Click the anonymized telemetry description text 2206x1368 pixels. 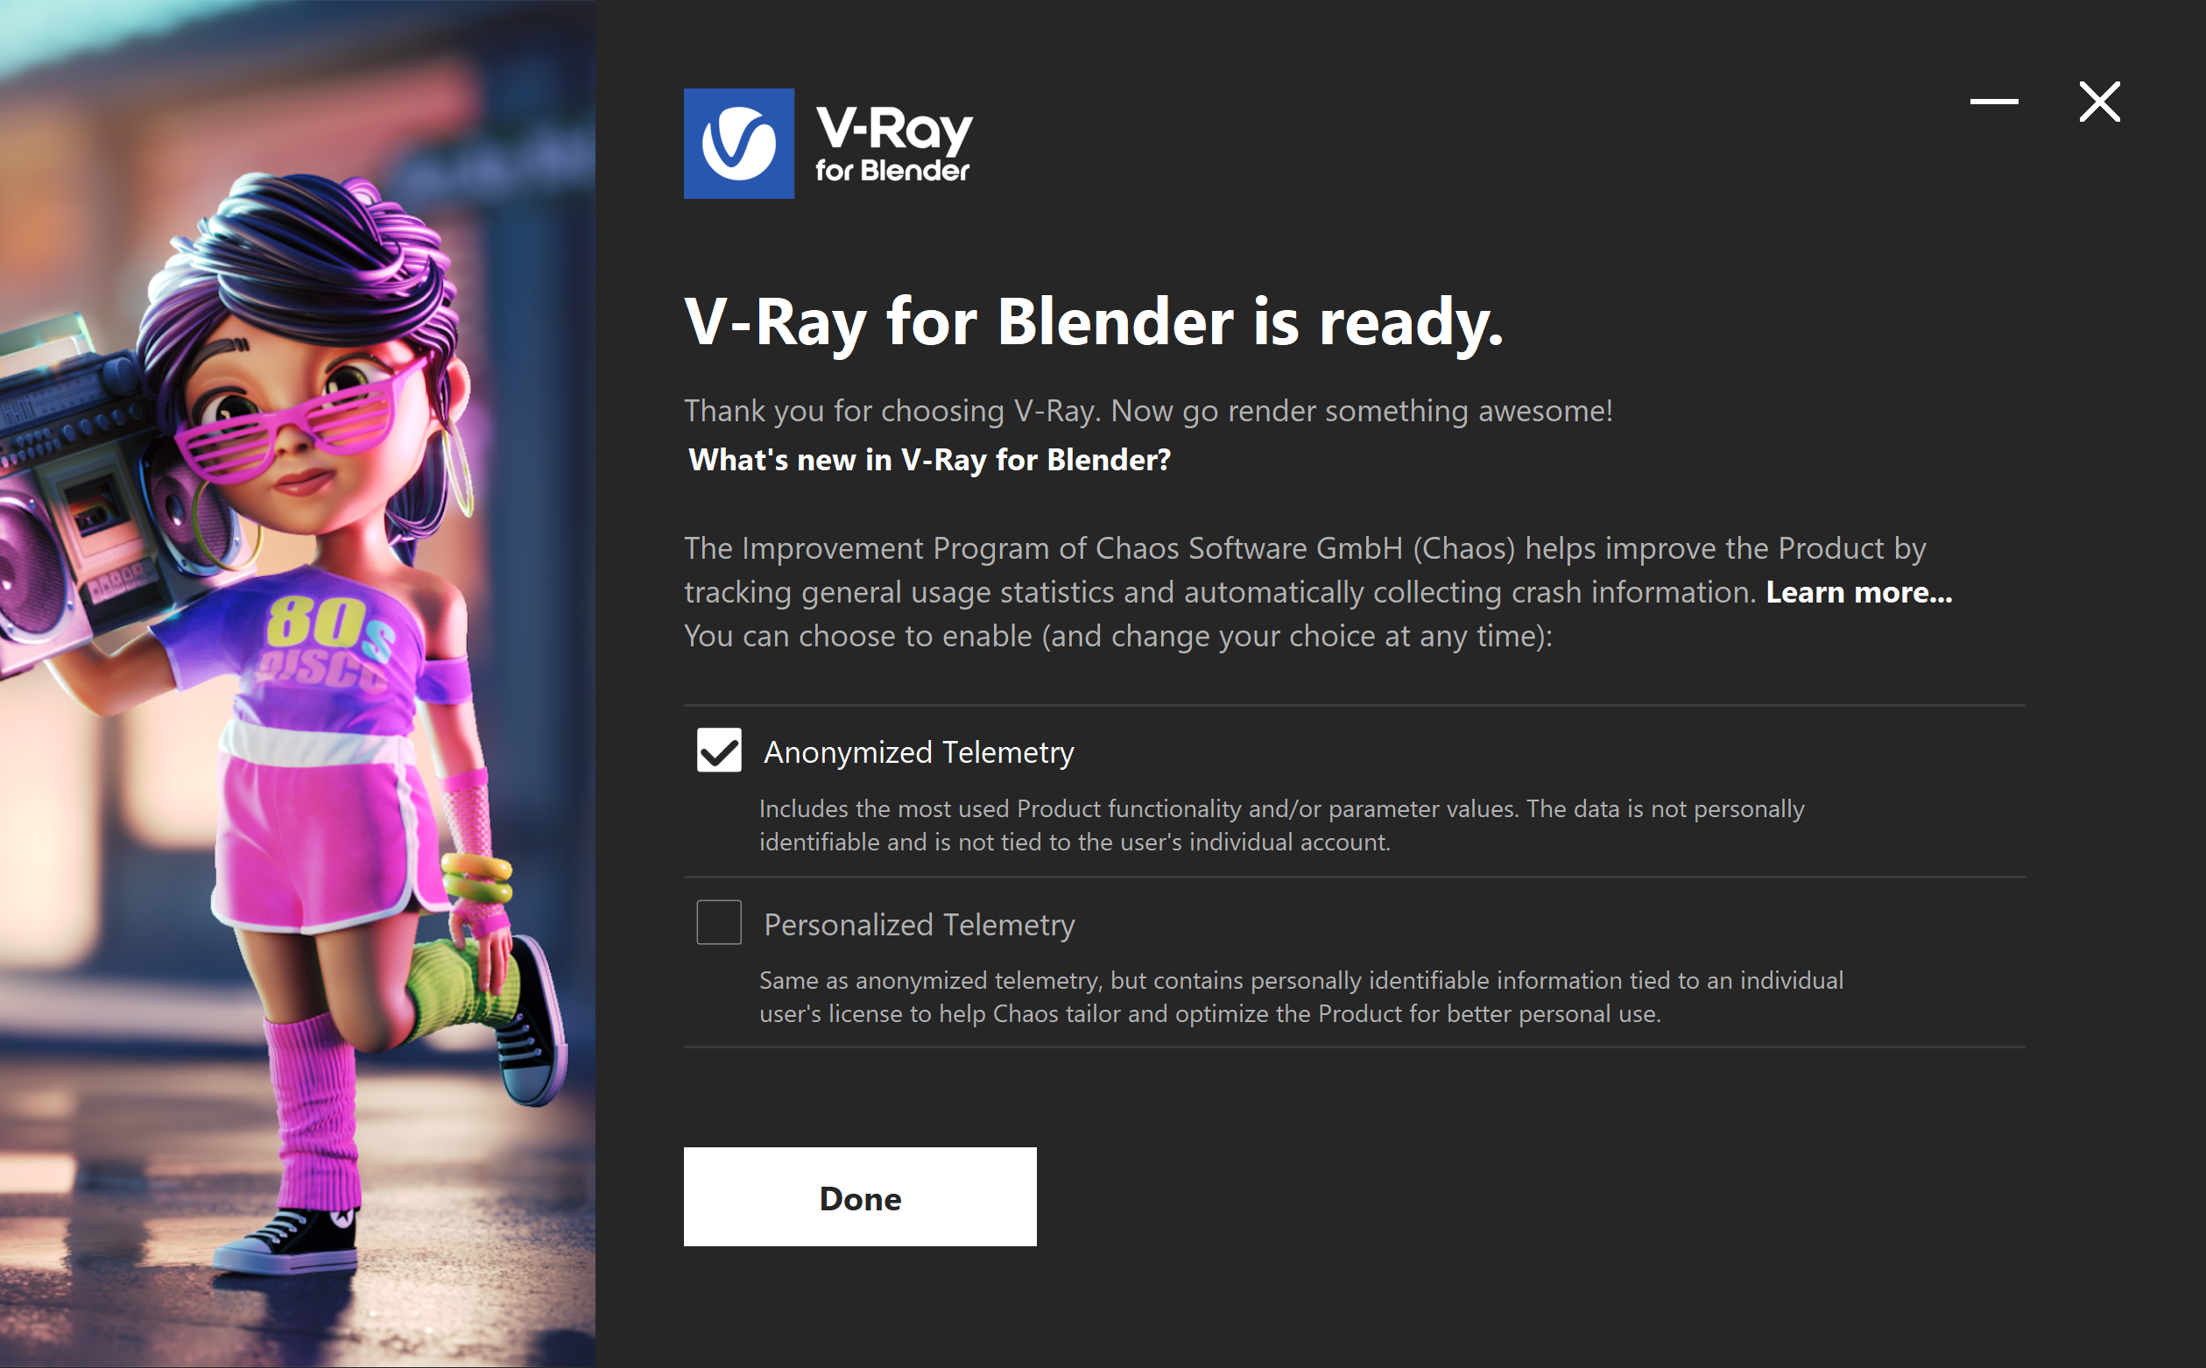(1280, 824)
